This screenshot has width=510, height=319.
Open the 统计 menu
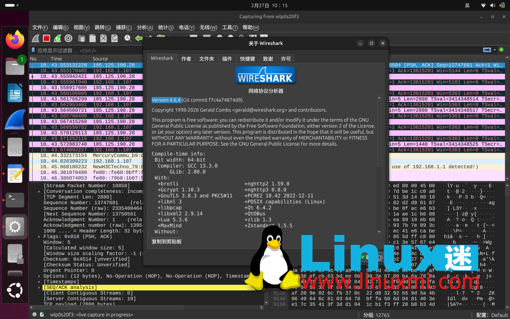click(x=165, y=27)
